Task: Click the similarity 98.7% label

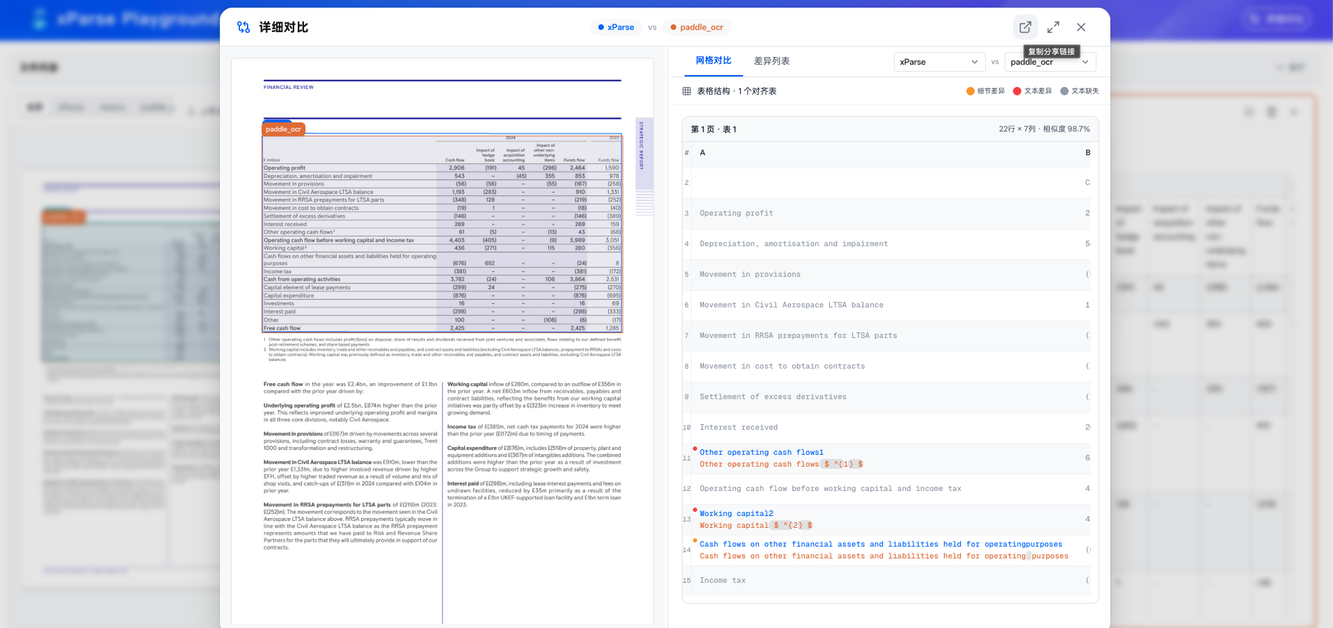Action: coord(1067,129)
